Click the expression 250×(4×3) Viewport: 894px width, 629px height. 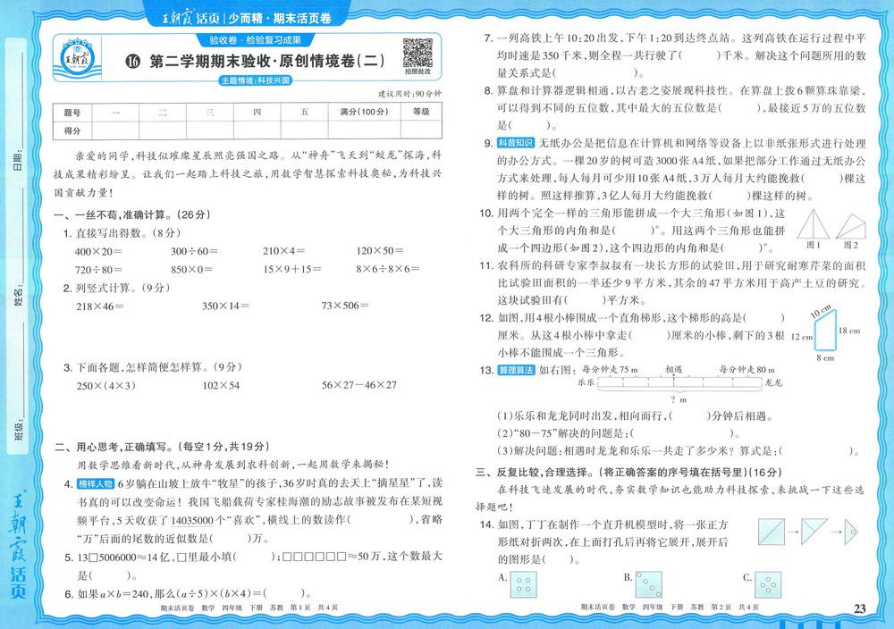(106, 386)
